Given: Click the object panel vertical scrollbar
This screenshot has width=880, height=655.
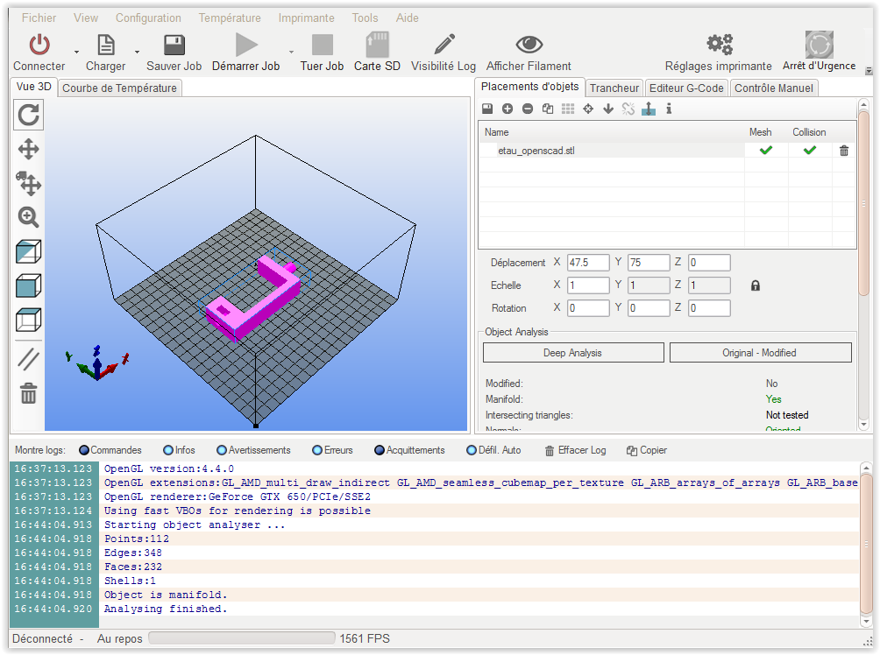Looking at the screenshot, I should tap(864, 203).
